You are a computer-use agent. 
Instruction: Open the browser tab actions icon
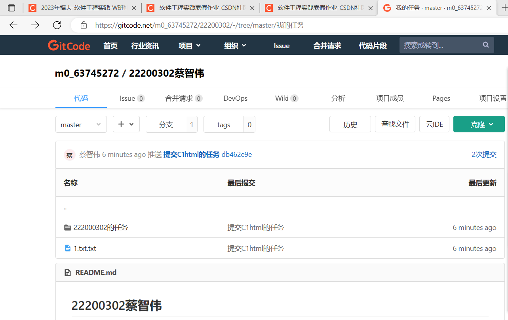click(11, 8)
